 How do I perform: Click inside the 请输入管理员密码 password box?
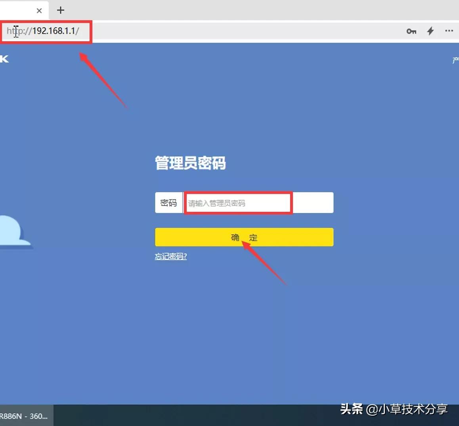coord(238,203)
